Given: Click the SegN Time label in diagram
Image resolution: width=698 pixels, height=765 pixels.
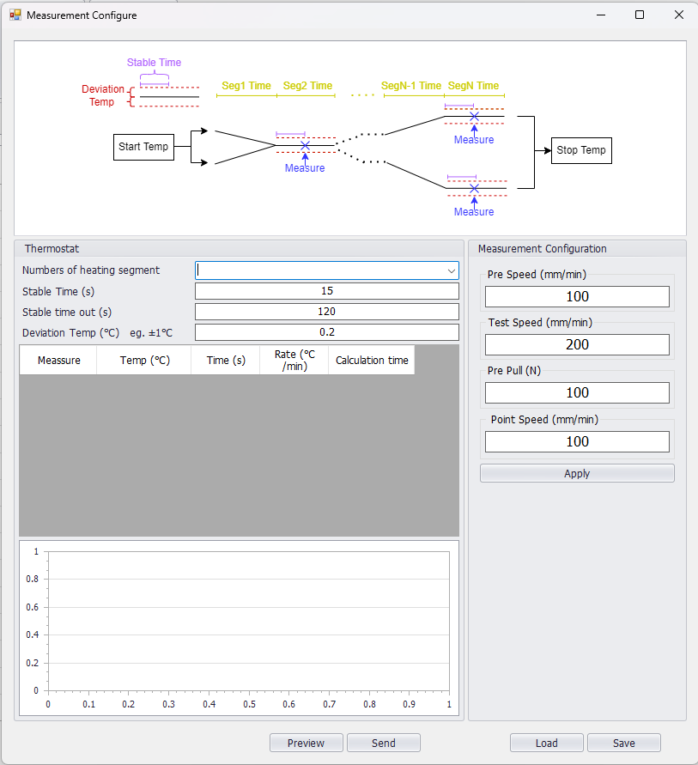Looking at the screenshot, I should (x=474, y=85).
